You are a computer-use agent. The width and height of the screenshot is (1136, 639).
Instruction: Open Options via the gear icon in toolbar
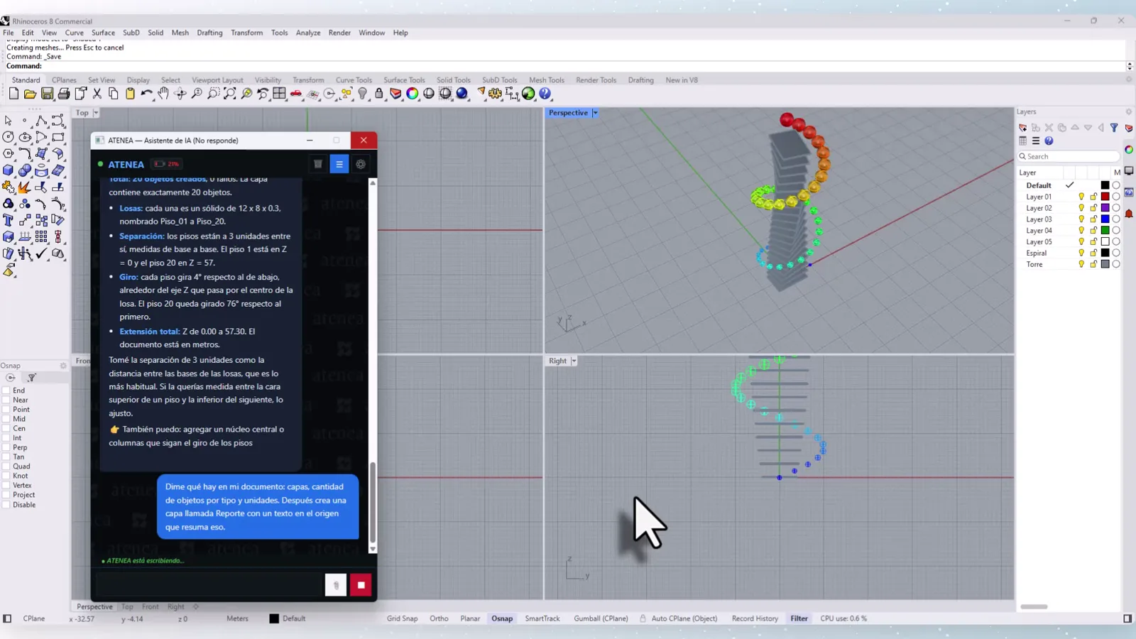click(x=495, y=94)
